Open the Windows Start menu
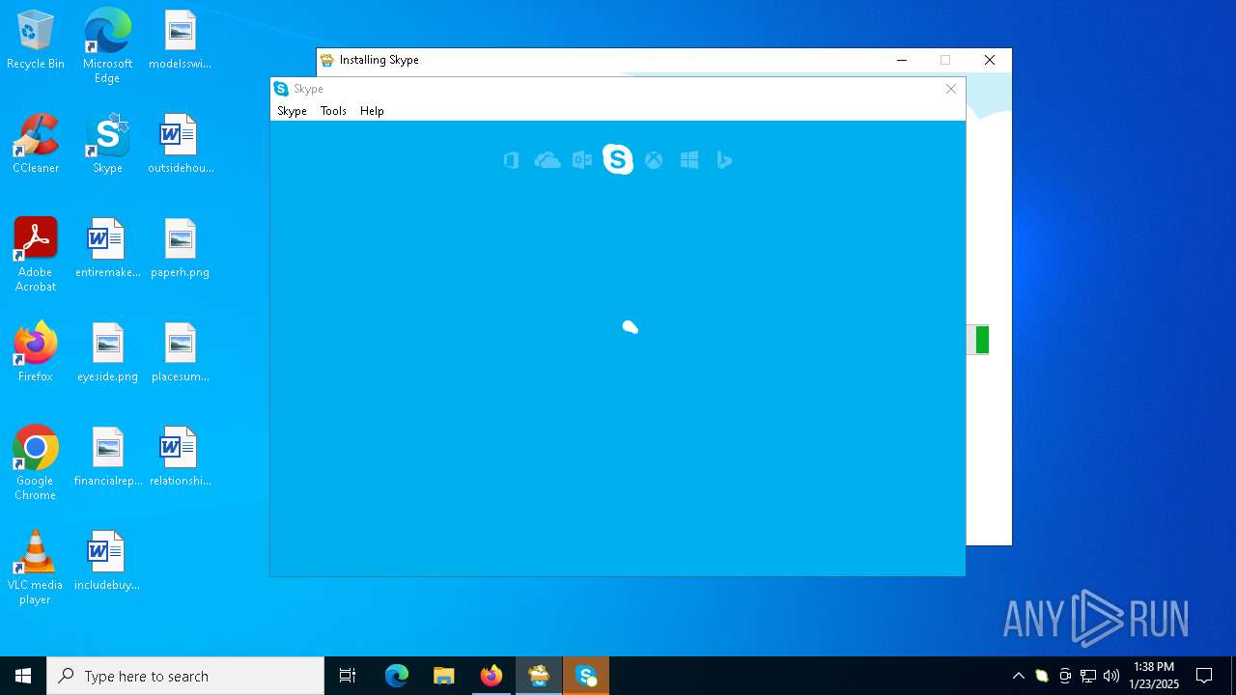This screenshot has height=695, width=1236. (x=23, y=676)
